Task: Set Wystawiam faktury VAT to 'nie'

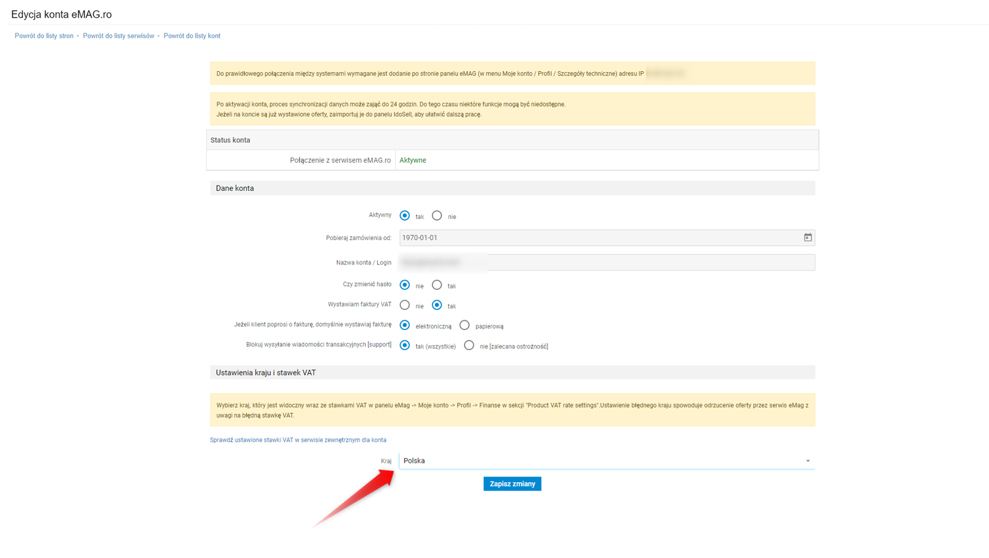Action: (x=404, y=305)
